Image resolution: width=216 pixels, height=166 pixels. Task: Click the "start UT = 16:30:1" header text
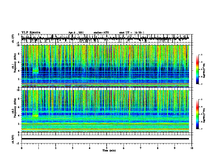pyautogui.click(x=132, y=33)
